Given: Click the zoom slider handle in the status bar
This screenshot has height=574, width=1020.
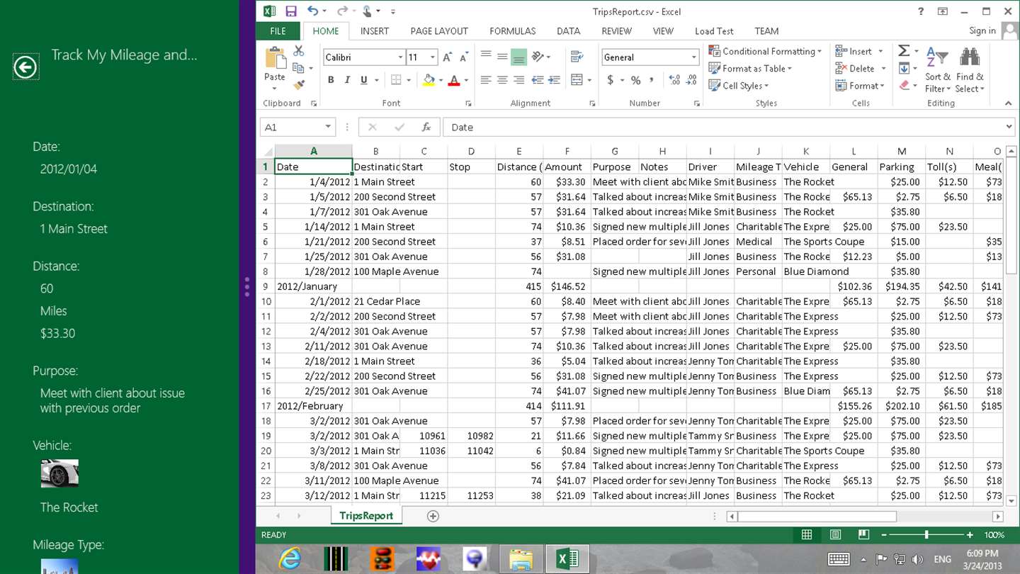Looking at the screenshot, I should [x=926, y=535].
